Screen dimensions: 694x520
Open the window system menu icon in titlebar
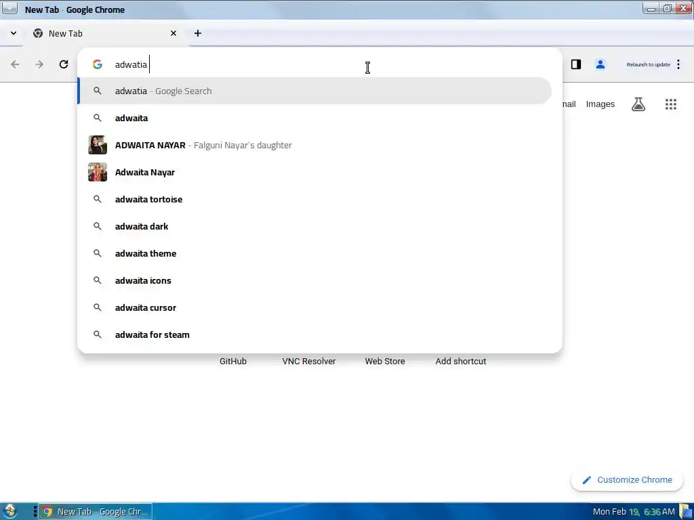[9, 8]
